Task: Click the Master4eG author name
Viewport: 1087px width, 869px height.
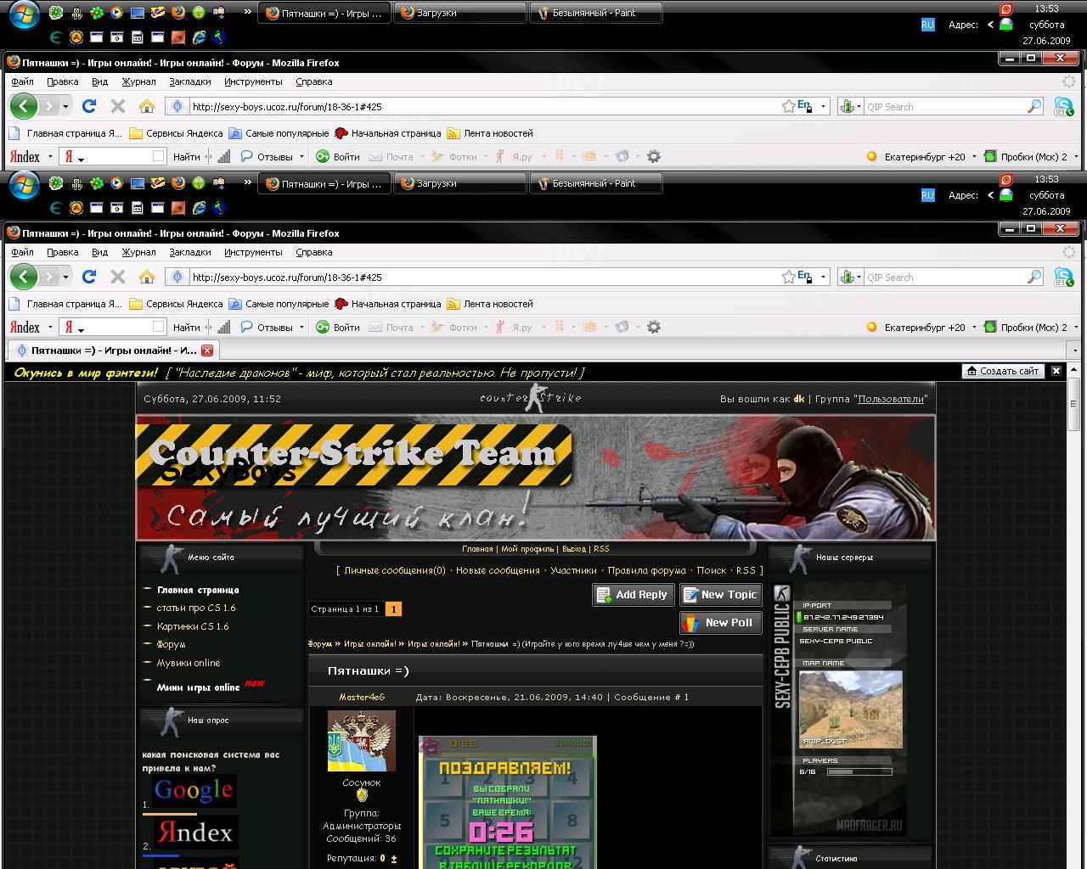Action: [362, 697]
